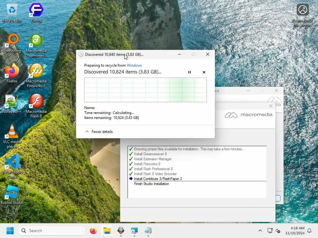The height and width of the screenshot is (238, 318).
Task: Open the Windows Start menu
Action: pyautogui.click(x=10, y=231)
